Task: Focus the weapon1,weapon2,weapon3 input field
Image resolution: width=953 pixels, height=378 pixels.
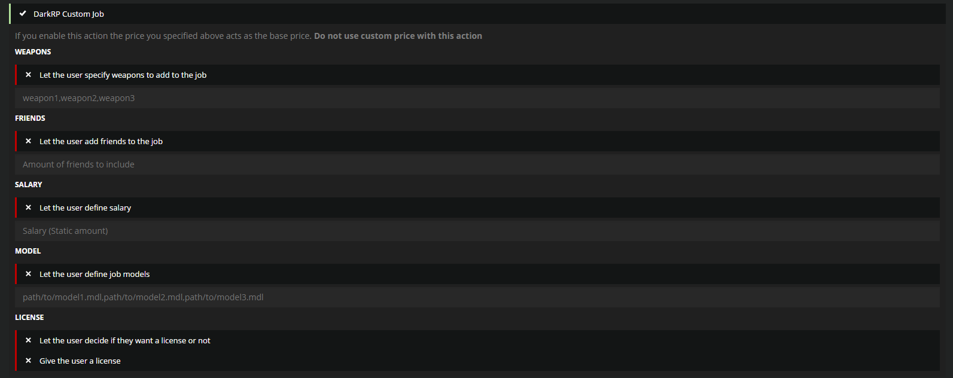Action: point(477,98)
